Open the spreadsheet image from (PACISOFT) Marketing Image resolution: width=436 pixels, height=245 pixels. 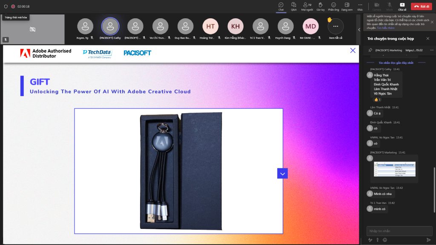coord(395,169)
